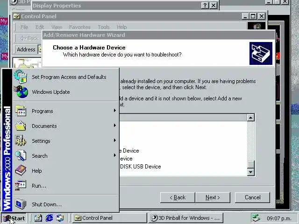Click the Show Desktop Quick Launch icon
The height and width of the screenshot is (224, 299).
38,218
